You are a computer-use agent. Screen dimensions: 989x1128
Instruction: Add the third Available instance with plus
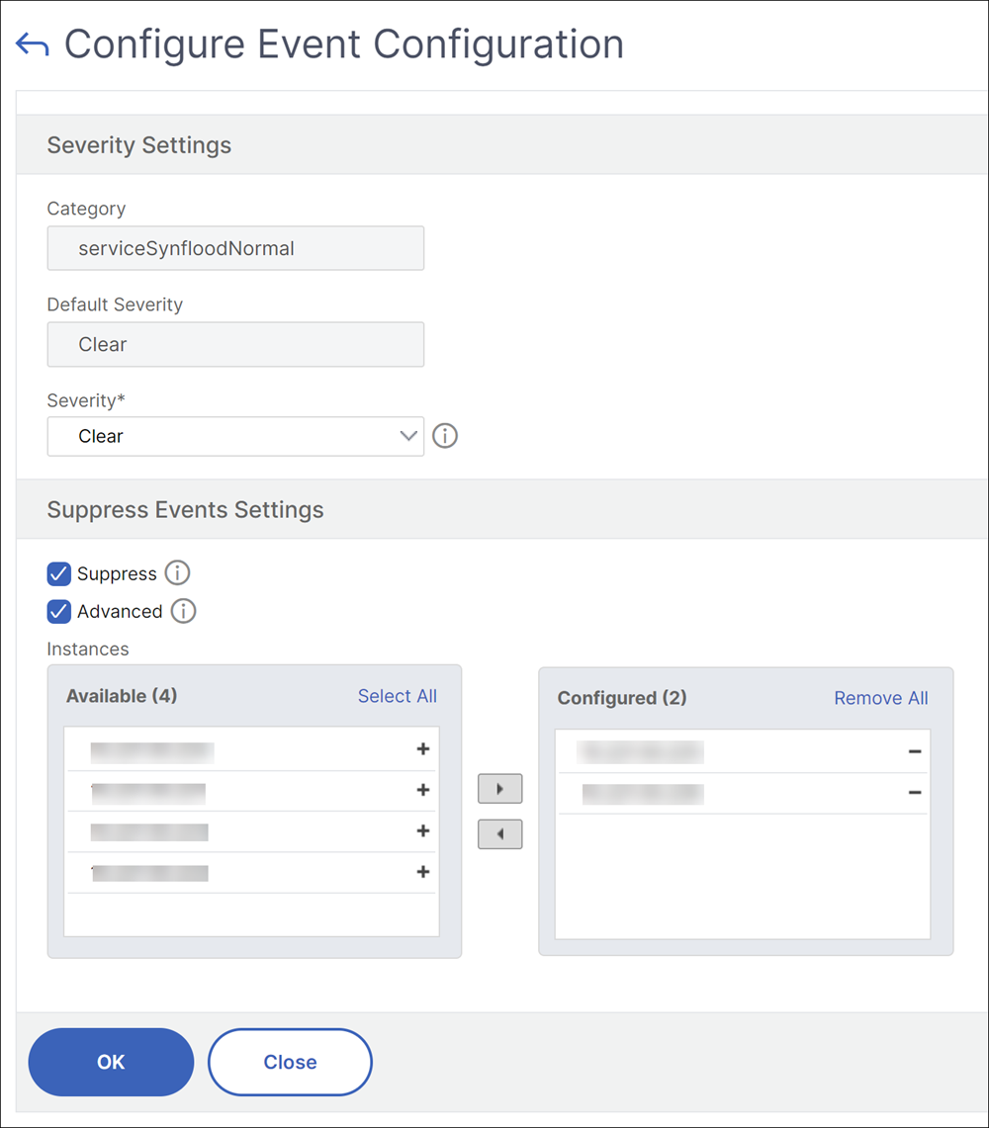[423, 830]
